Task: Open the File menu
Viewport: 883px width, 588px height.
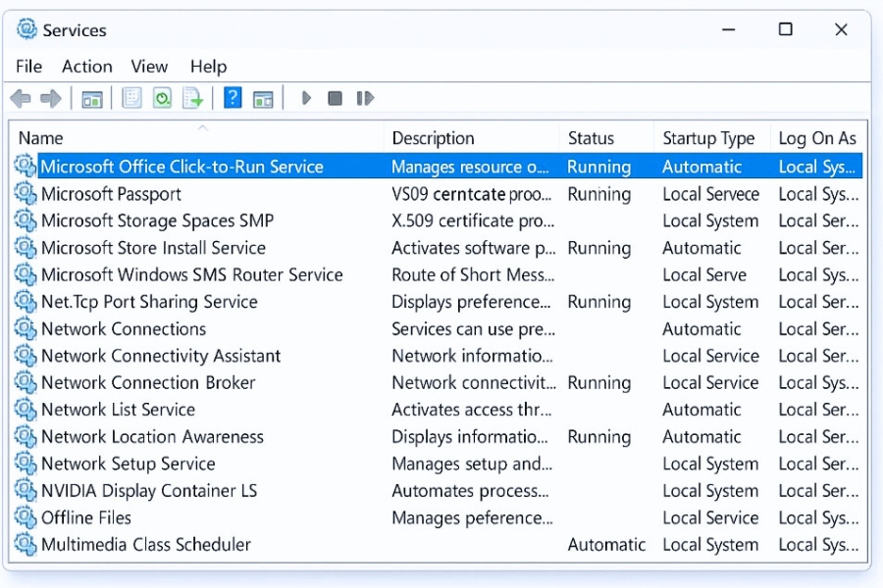Action: 28,67
